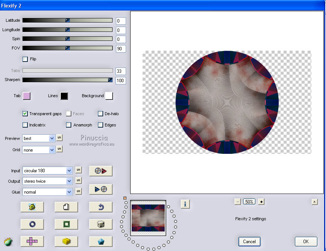Click the save settings play-to-disc button
The image size is (326, 251).
tap(101, 189)
